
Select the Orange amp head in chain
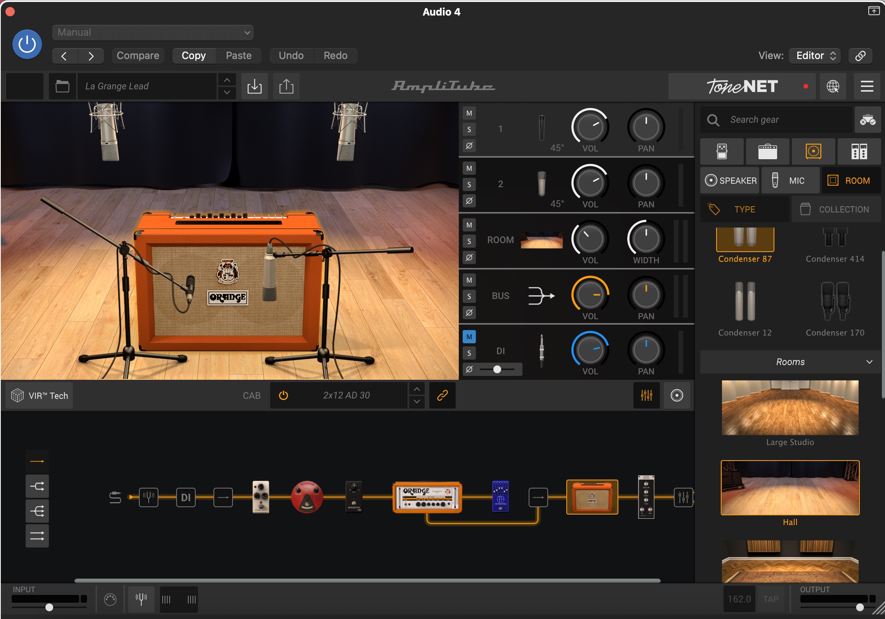[427, 497]
